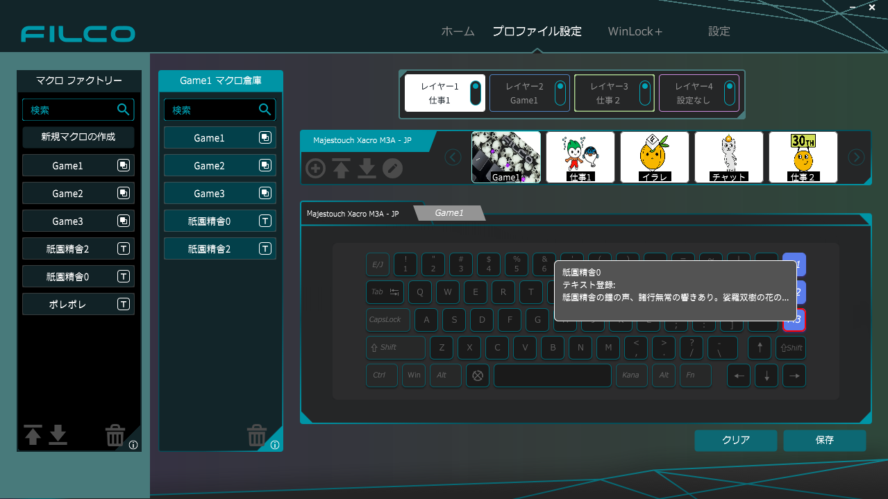
Task: Switch to the Game1 tab above the keyboard layout
Action: point(450,213)
